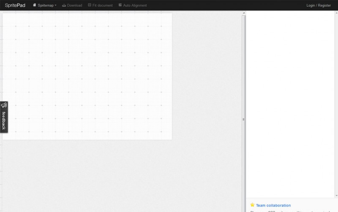Viewport: 338px width, 212px height.
Task: Click the canvas vertical scrollbar track
Action: coord(244,63)
